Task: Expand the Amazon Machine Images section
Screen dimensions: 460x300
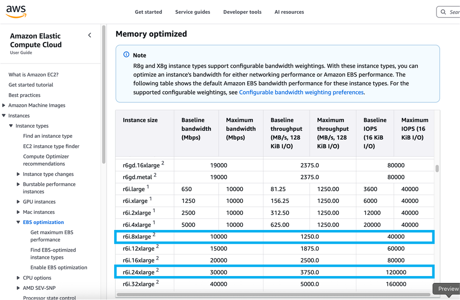Action: click(x=4, y=106)
